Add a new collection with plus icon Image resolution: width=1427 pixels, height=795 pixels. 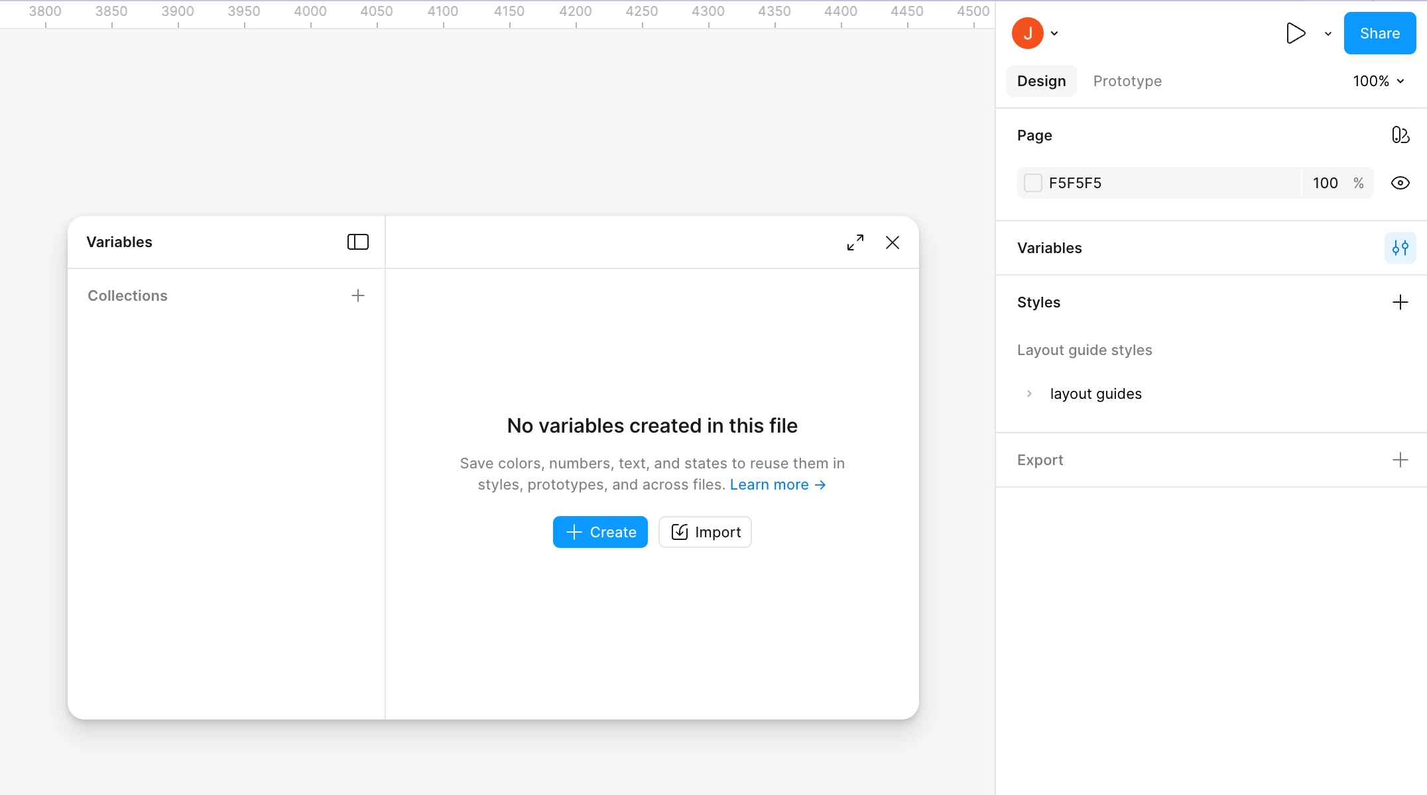[358, 295]
